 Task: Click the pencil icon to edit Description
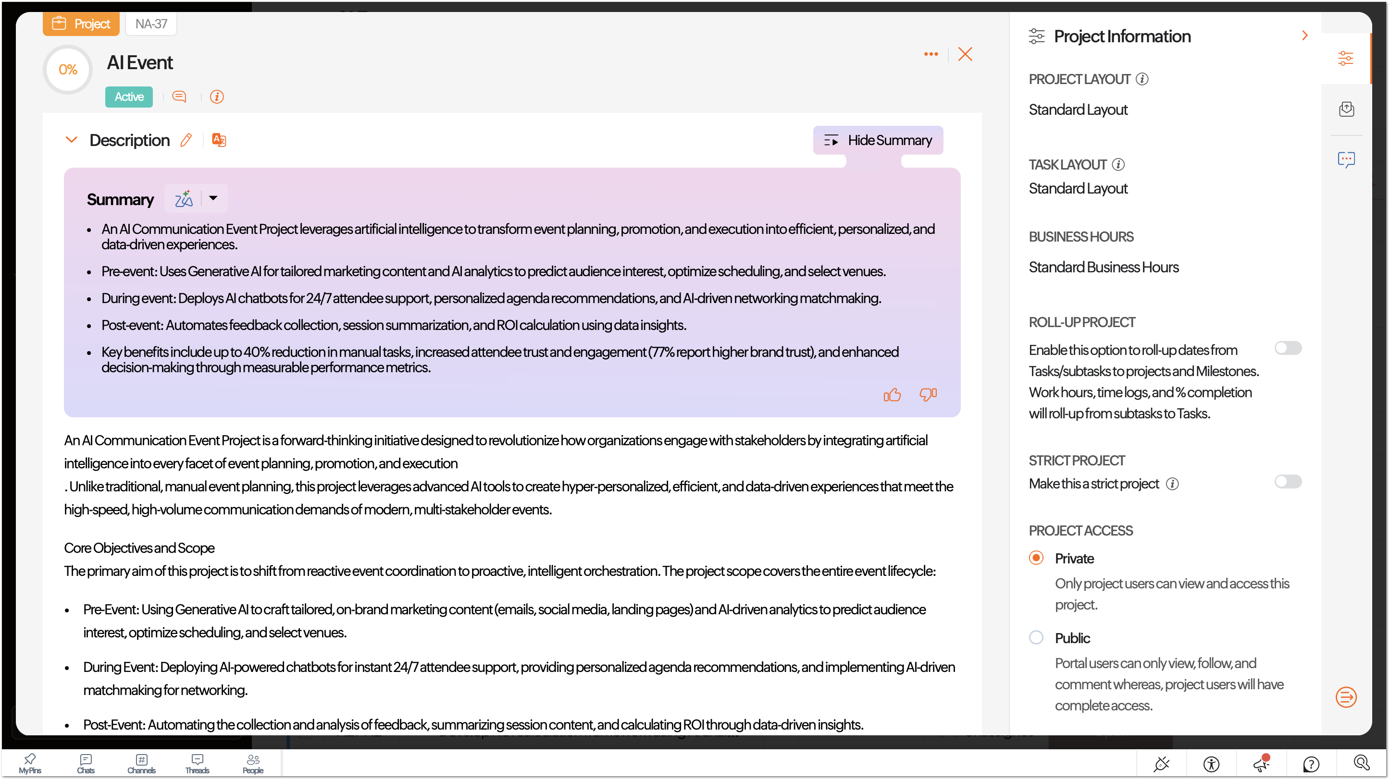(186, 140)
